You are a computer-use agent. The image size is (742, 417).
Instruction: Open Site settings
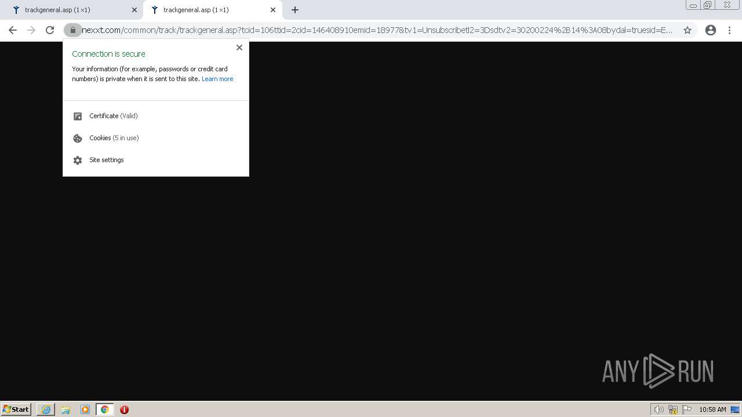click(156, 160)
